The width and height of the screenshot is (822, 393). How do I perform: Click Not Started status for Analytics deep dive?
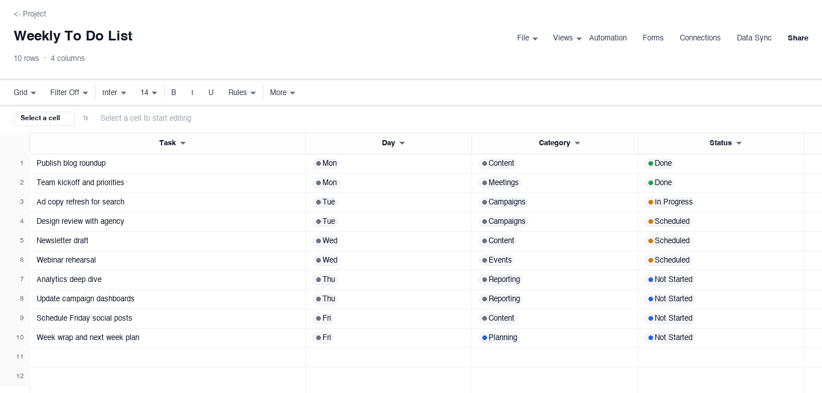670,280
